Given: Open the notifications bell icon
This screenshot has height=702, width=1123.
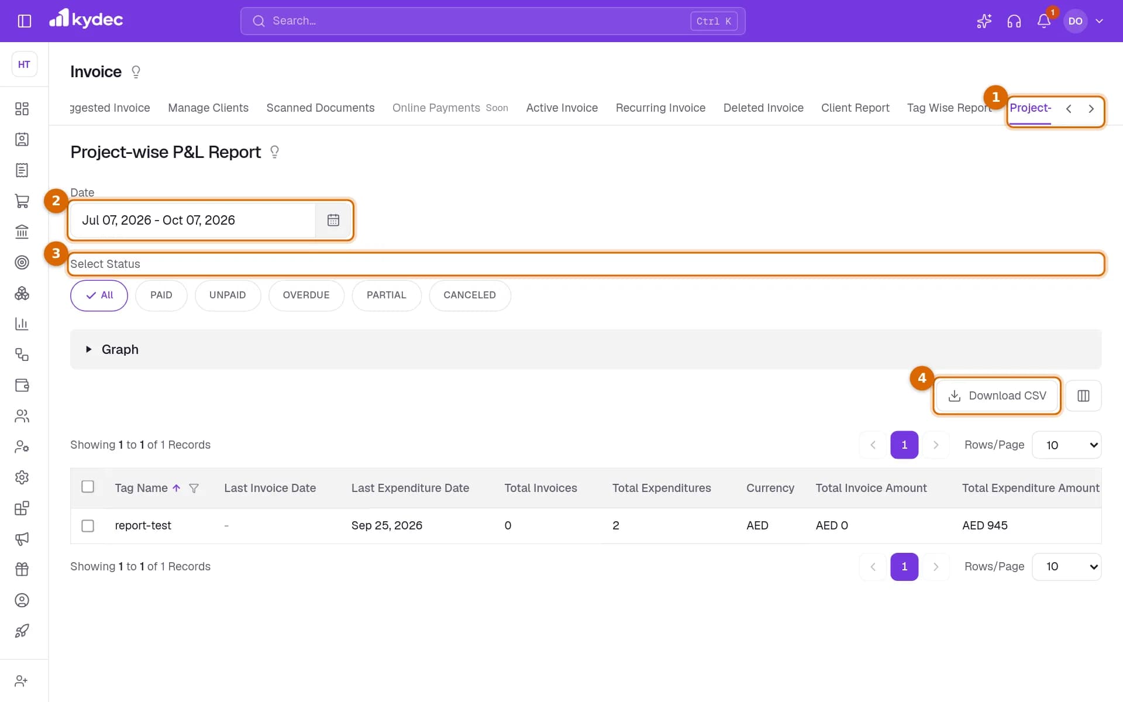Looking at the screenshot, I should (x=1044, y=21).
